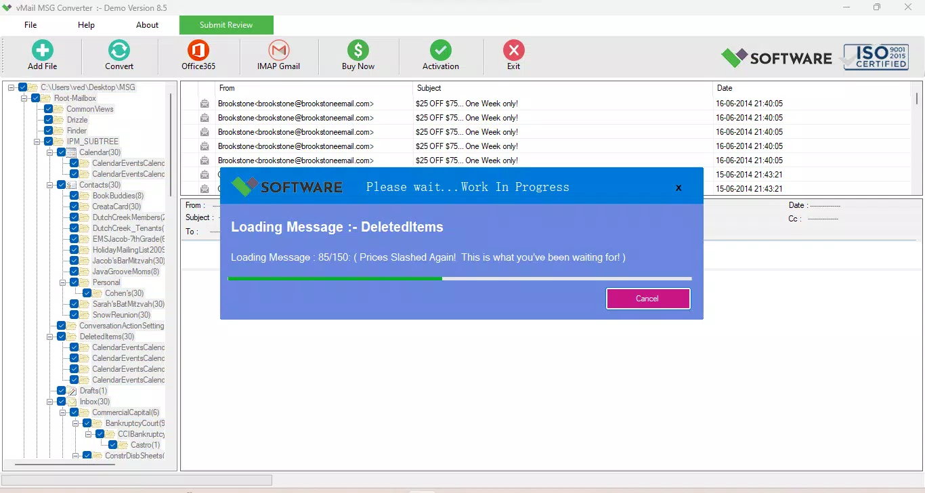Click the Submit Review tab
The width and height of the screenshot is (925, 493).
(x=226, y=25)
